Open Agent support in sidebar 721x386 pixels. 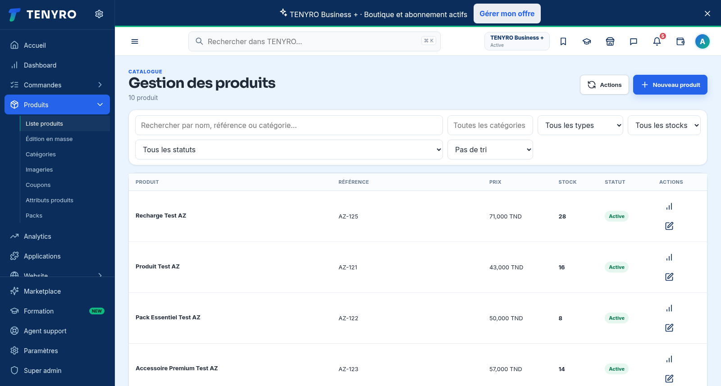click(57, 331)
